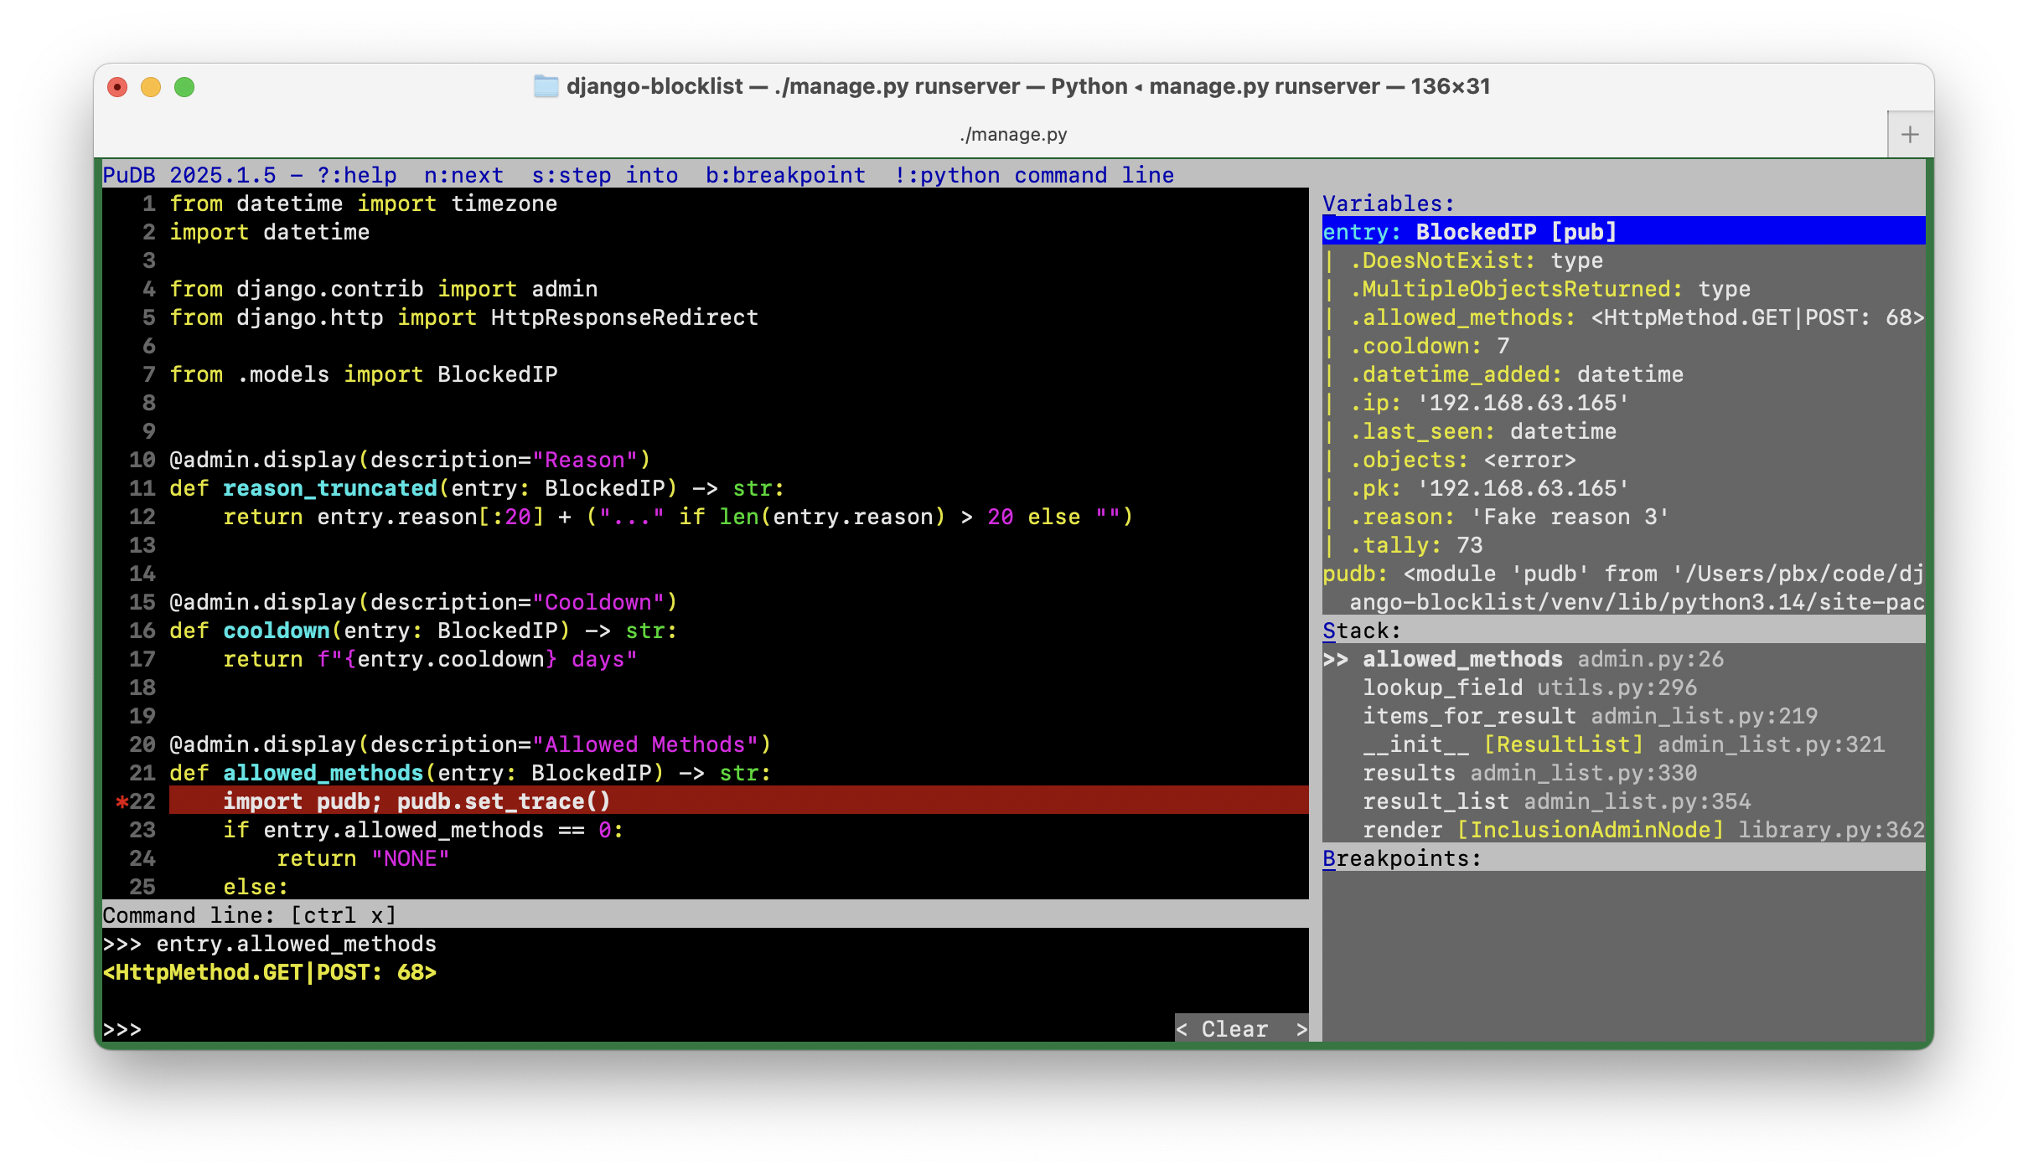Click current frame marker in Stack
This screenshot has width=2028, height=1174.
[1335, 659]
